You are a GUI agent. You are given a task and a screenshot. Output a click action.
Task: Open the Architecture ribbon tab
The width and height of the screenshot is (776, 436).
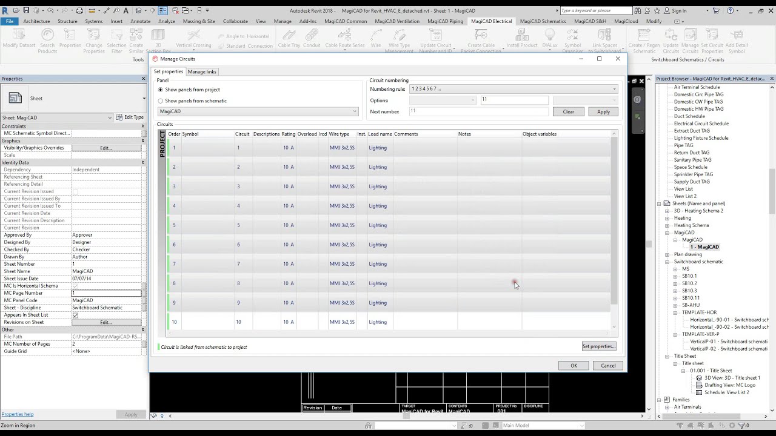tap(36, 21)
